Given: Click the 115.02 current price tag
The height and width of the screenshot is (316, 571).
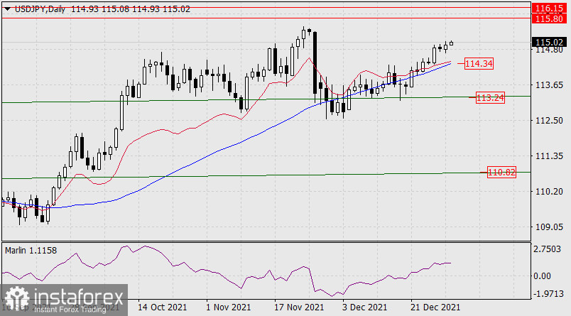Looking at the screenshot, I should pyautogui.click(x=548, y=42).
